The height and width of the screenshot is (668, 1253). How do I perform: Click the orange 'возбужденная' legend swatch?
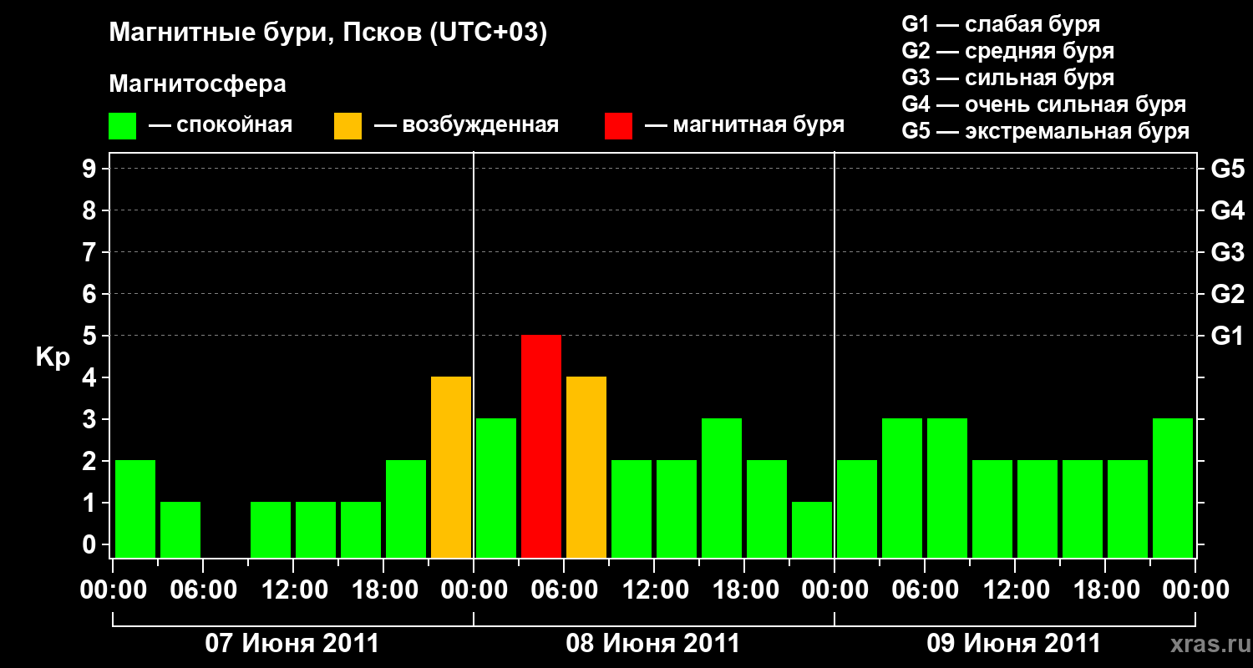[x=347, y=126]
